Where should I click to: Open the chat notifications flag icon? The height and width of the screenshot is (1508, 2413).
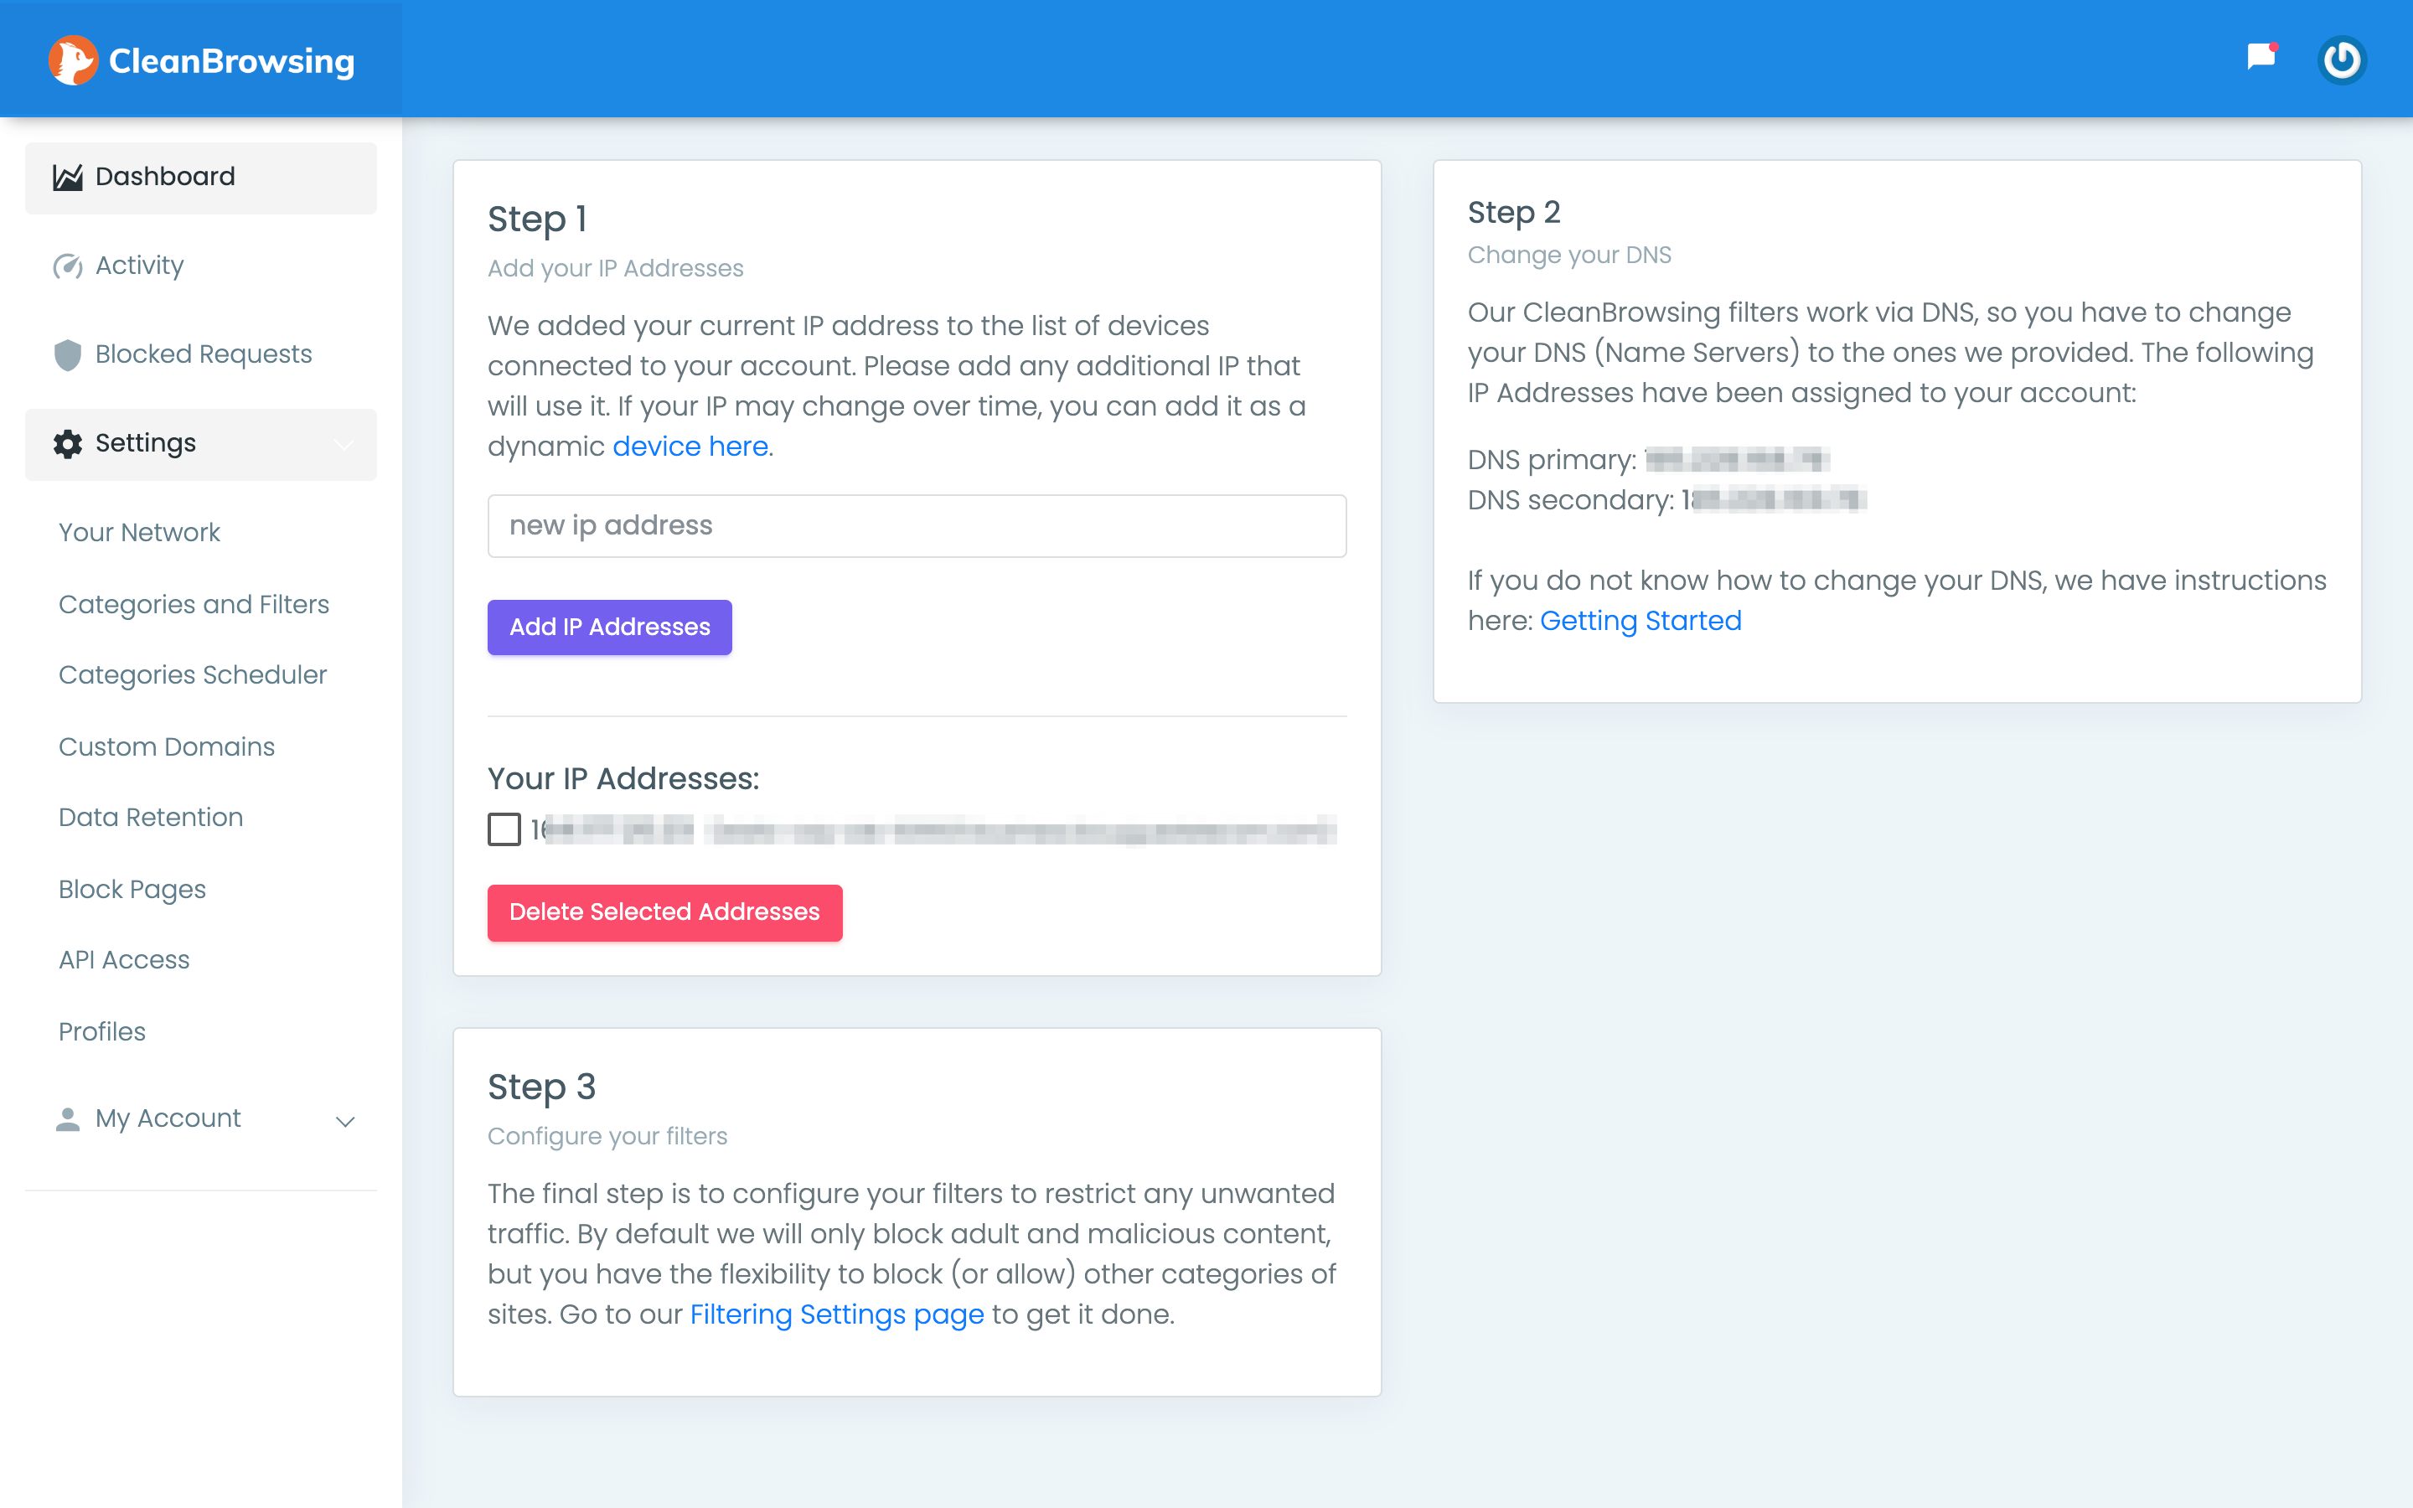2261,57
